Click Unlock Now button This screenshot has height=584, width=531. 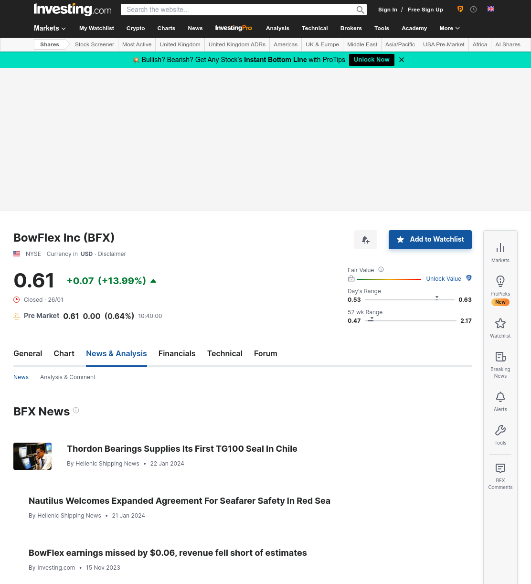point(372,60)
